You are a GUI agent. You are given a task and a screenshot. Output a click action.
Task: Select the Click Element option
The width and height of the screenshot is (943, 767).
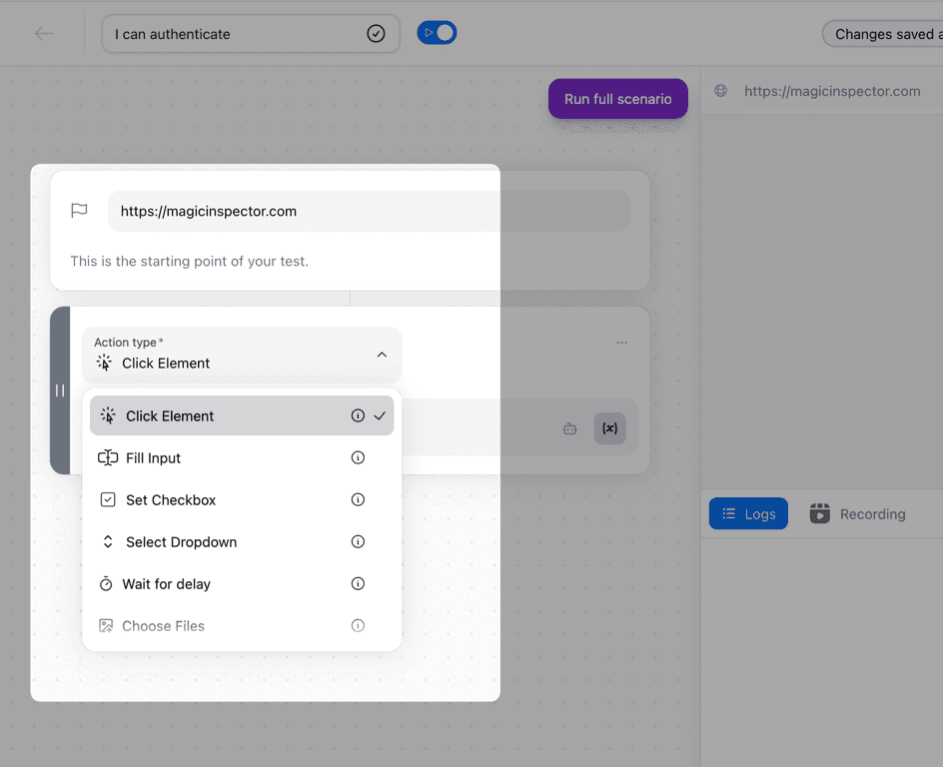click(242, 415)
